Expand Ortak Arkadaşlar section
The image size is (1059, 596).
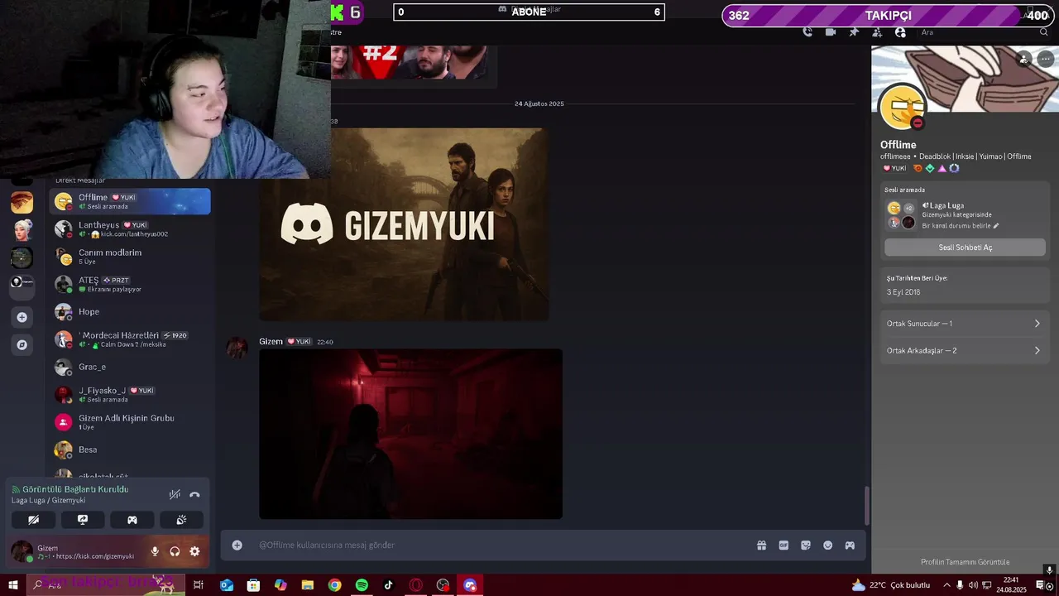(x=965, y=351)
